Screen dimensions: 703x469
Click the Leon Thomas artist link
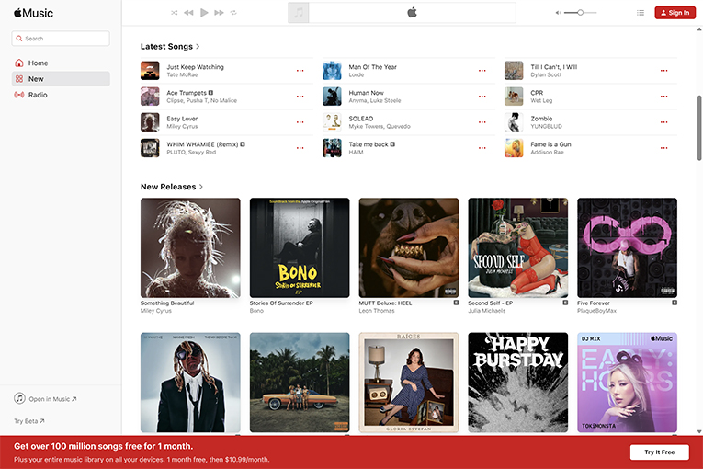377,311
